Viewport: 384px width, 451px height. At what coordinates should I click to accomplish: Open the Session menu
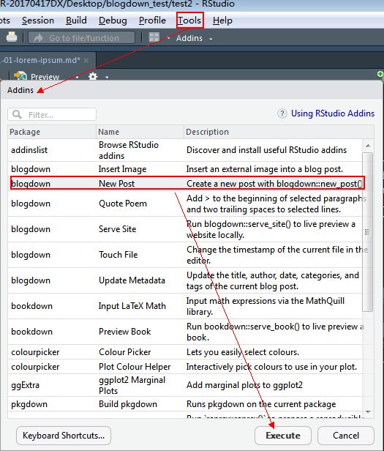[38, 20]
